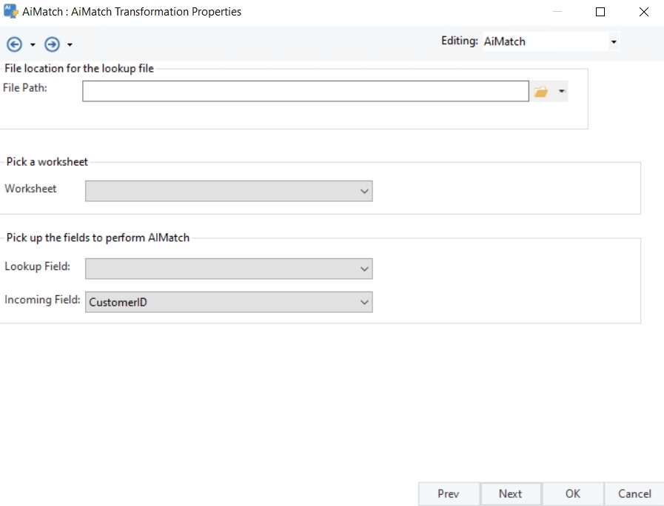Click the browse folder icon
This screenshot has width=664, height=506.
coord(541,92)
